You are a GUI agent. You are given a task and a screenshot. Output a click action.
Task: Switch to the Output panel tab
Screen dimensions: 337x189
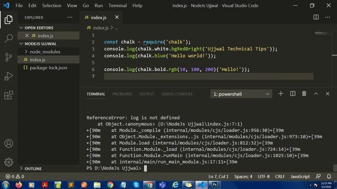tap(146, 94)
